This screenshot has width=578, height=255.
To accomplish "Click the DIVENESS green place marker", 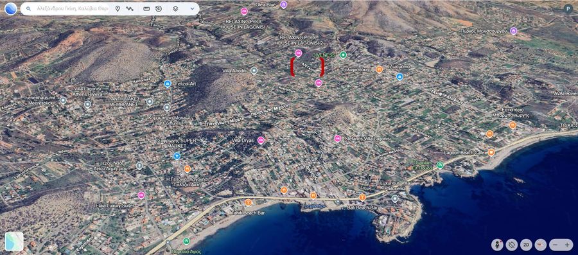I will (x=343, y=55).
